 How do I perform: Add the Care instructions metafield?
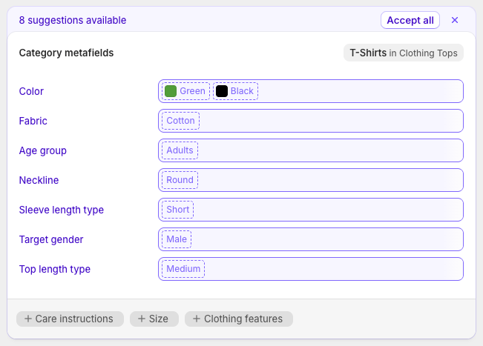click(70, 319)
